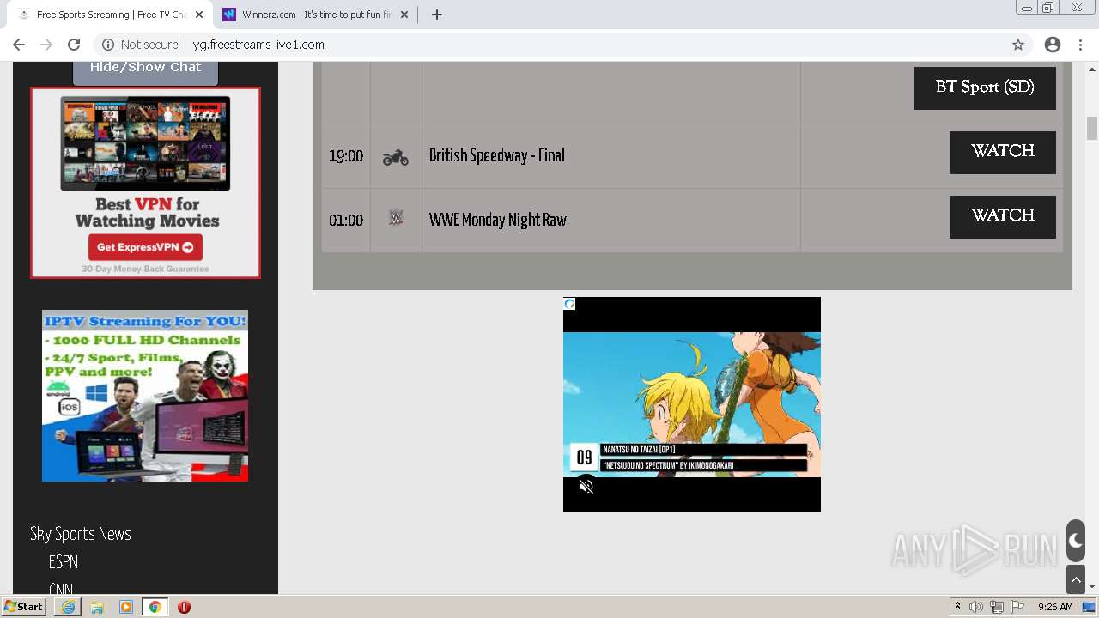Screen dimensions: 1099x618
Task: Open the Action Center flag icon
Action: (1017, 607)
